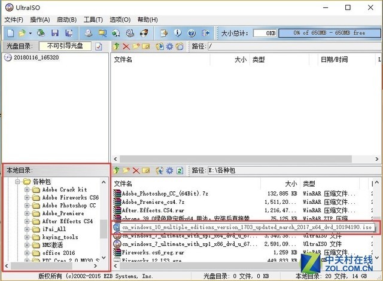383x281 pixels.
Task: Select the office 2016 folder in local tree
Action: 59,253
